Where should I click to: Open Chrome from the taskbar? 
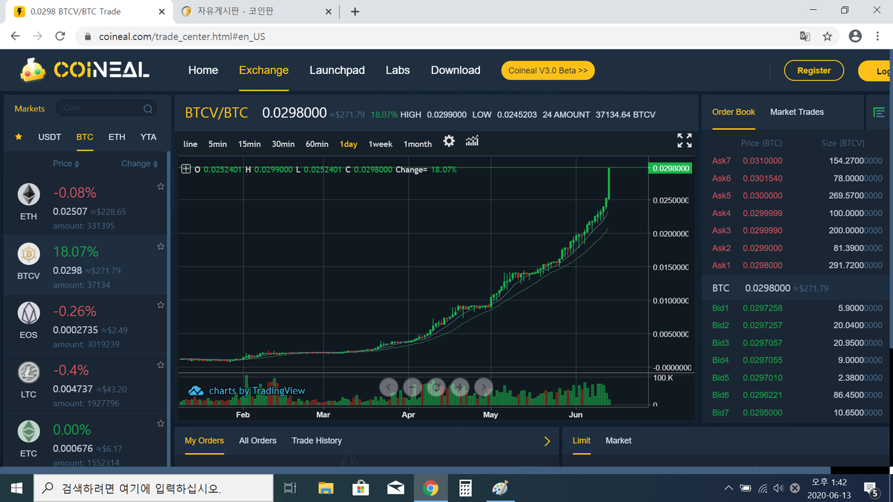(430, 488)
